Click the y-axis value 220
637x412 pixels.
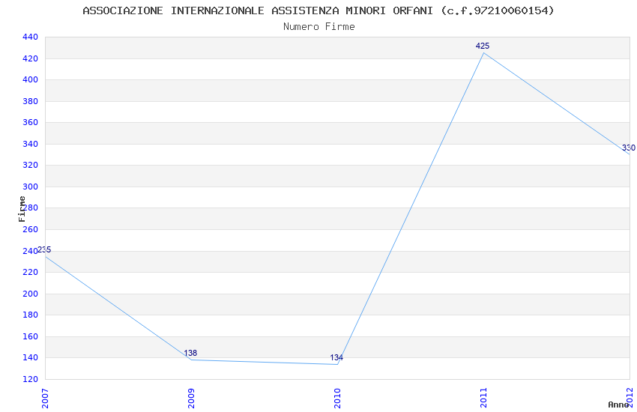tap(30, 273)
